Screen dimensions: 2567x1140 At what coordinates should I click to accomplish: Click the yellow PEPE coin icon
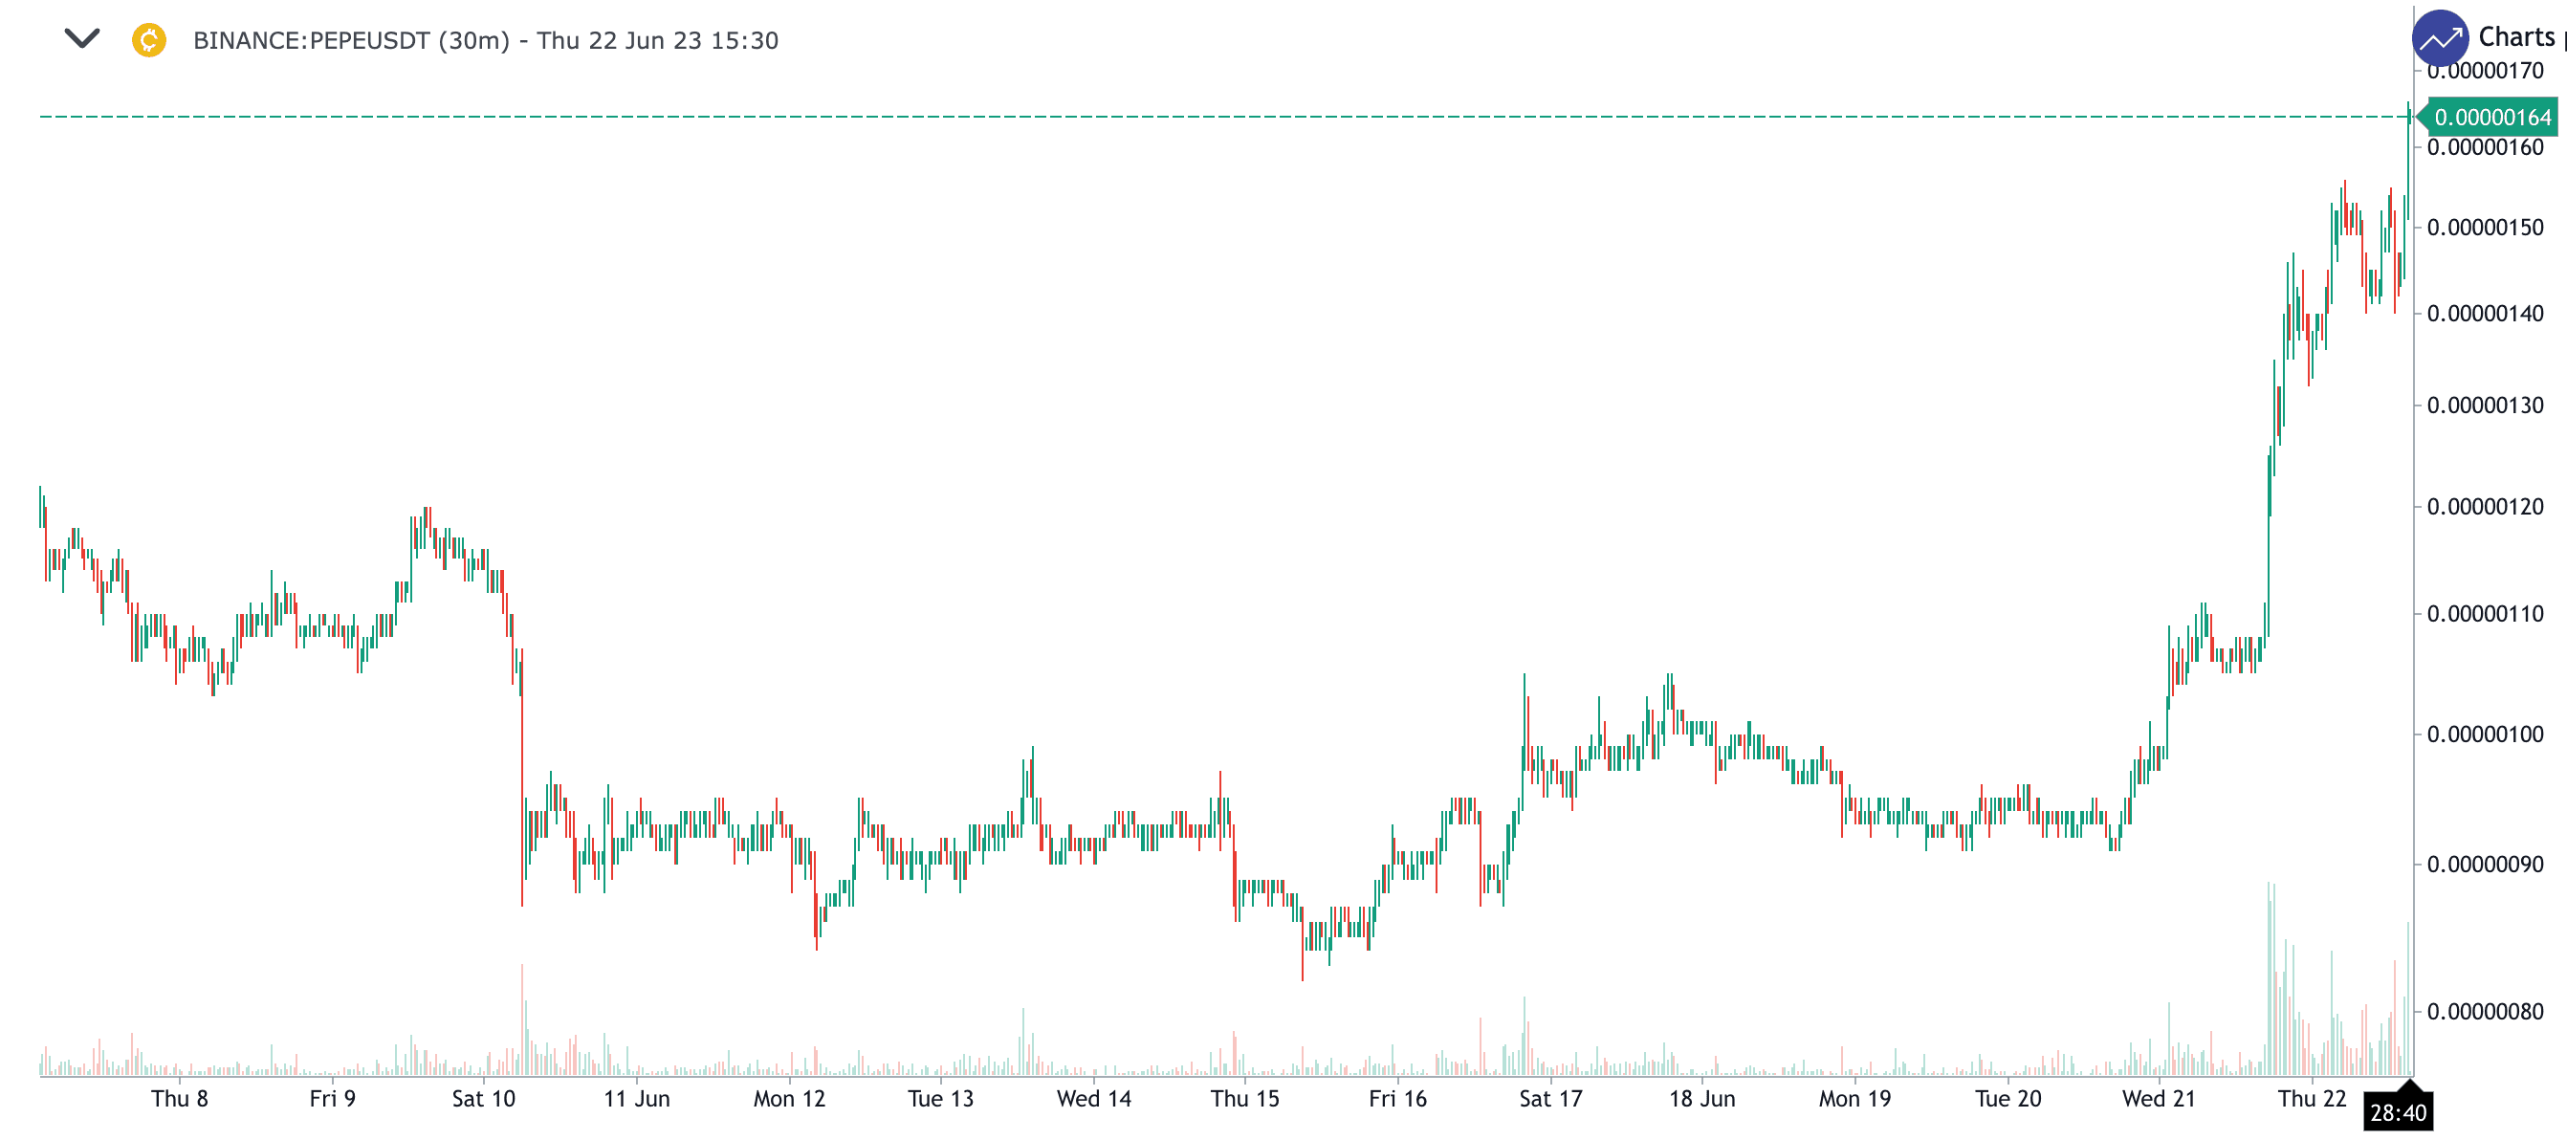(148, 40)
